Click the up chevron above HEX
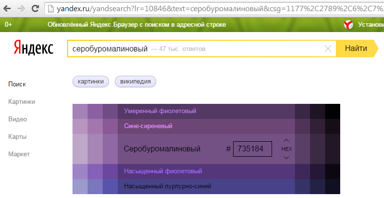Screen dimensions: 384x198 pyautogui.click(x=286, y=141)
